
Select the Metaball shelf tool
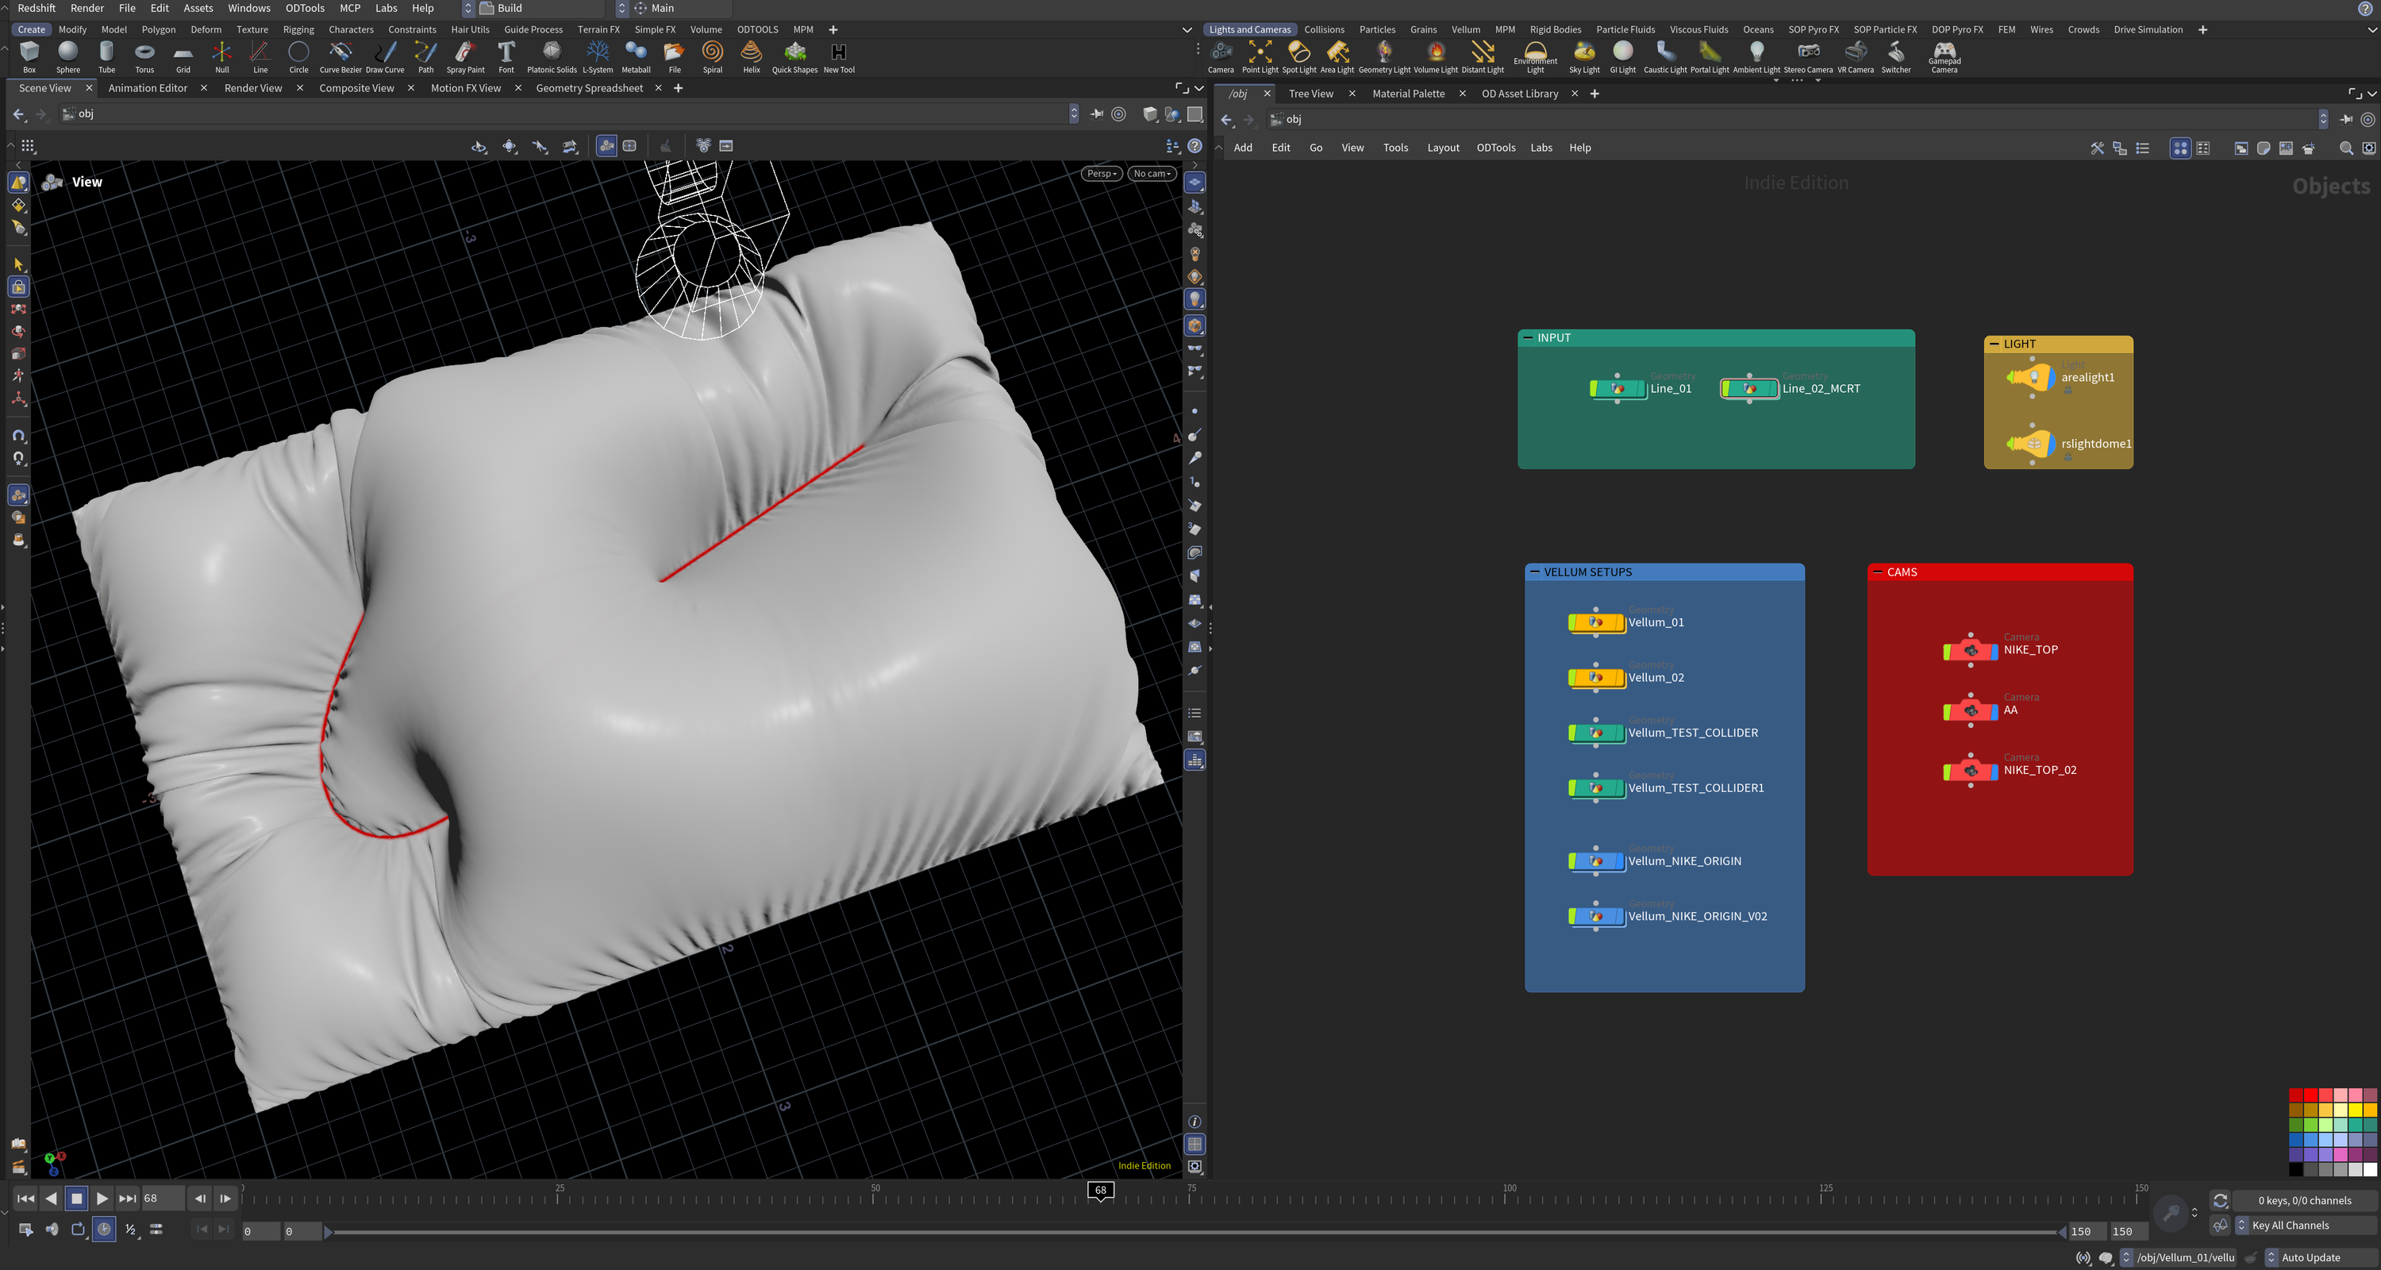click(x=636, y=56)
